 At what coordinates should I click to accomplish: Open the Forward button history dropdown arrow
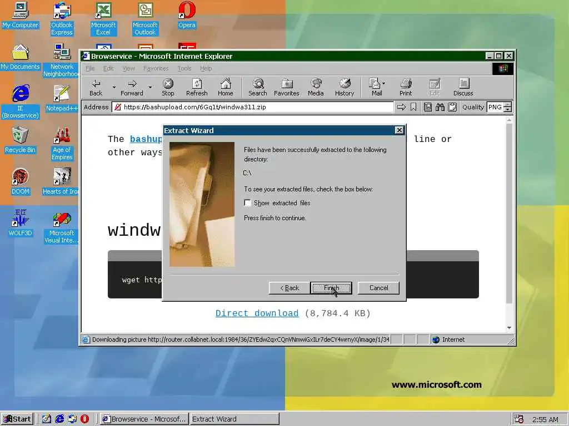tap(150, 87)
